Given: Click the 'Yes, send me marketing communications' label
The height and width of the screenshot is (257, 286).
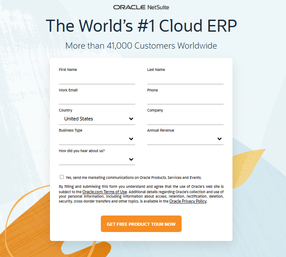Looking at the screenshot, I should click(x=133, y=178).
